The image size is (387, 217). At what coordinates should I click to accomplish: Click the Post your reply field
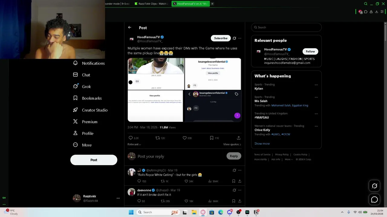click(181, 156)
